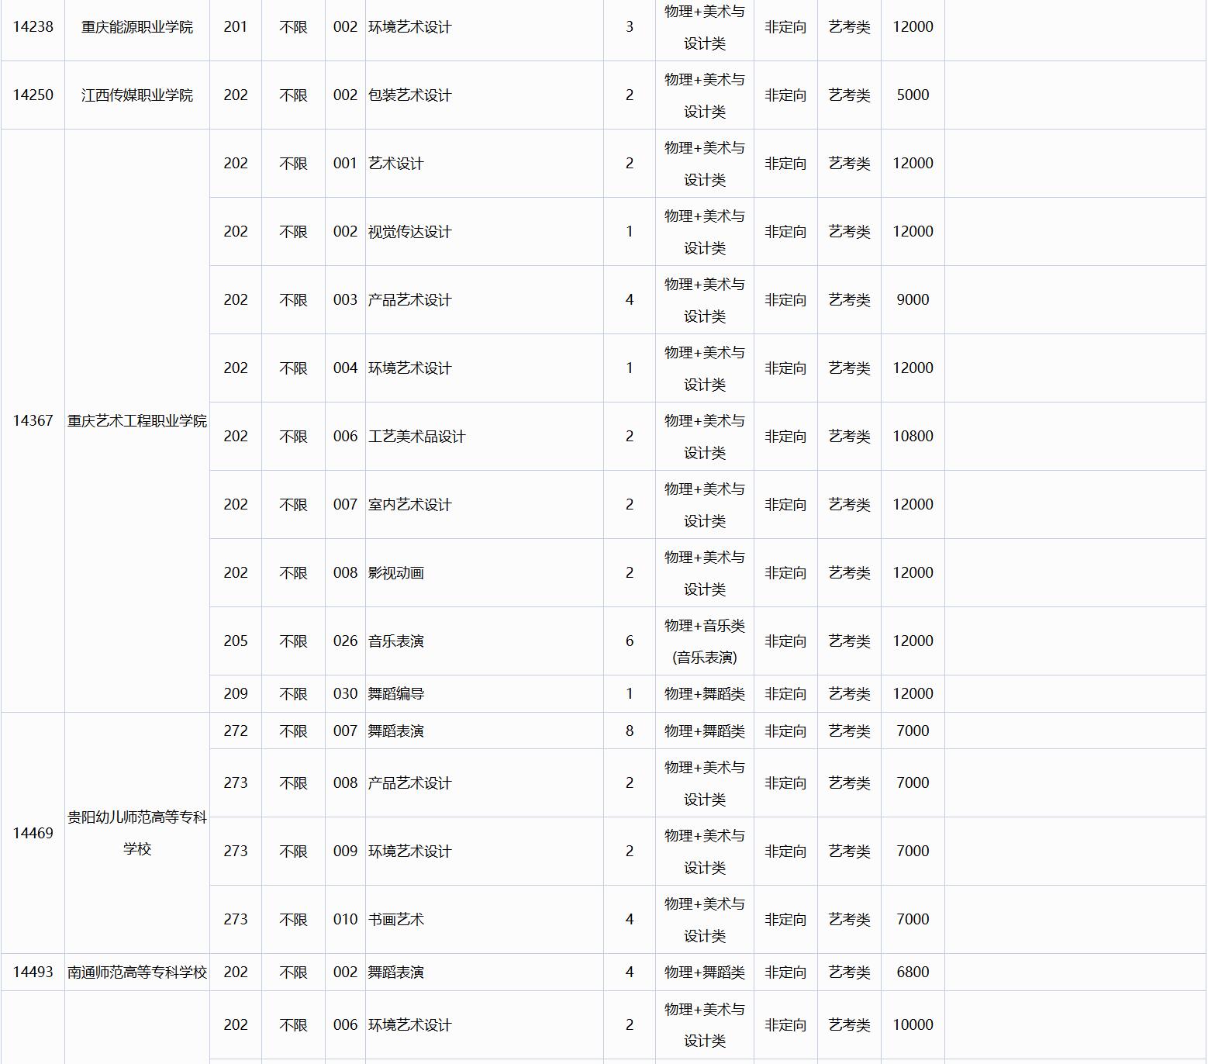Image resolution: width=1208 pixels, height=1064 pixels.
Task: Select the 工艺美术品设计 major cell
Action: click(416, 437)
